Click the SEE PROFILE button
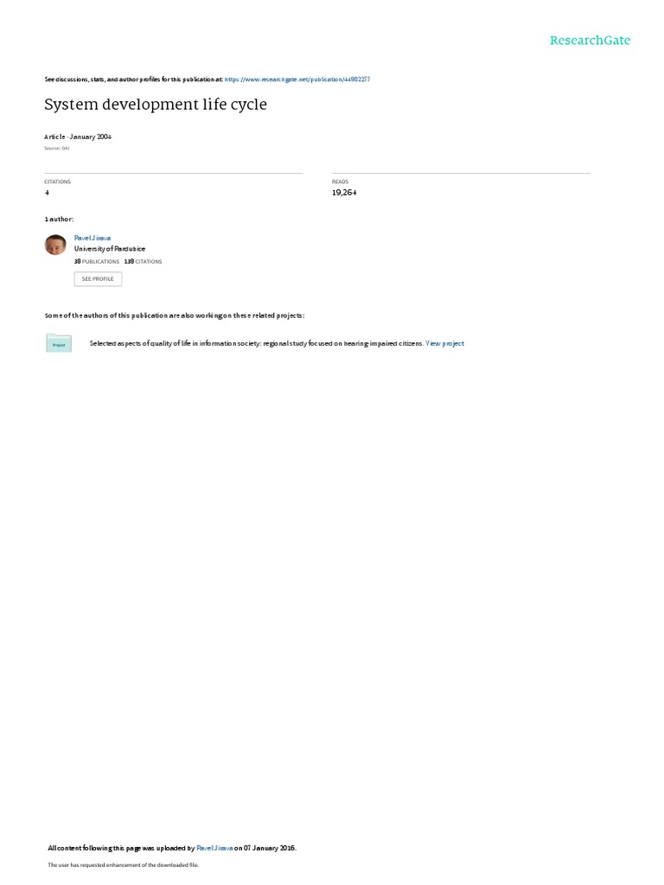 (x=98, y=279)
